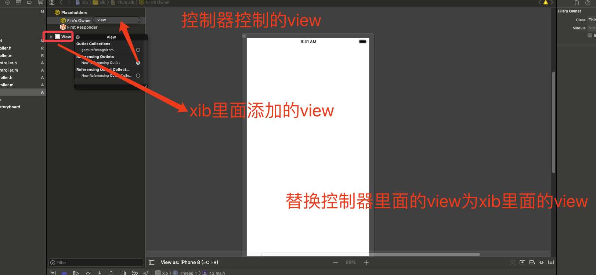Click the canvas vertical scrollbar
Screen dimensions: 596x275
554,122
